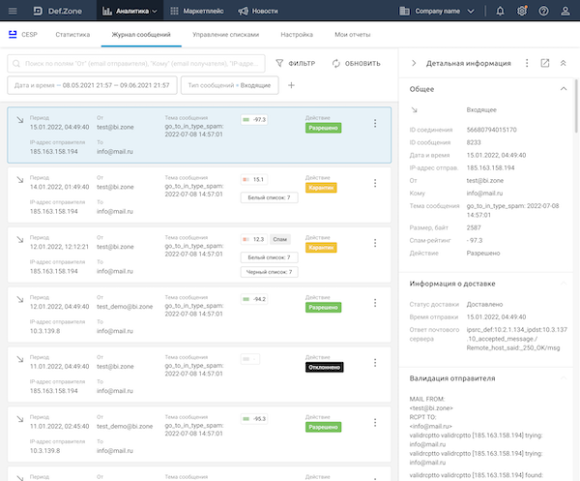
Task: Click IP 10.3.139.8 on 11.01.2022 row
Action: [x=44, y=451]
